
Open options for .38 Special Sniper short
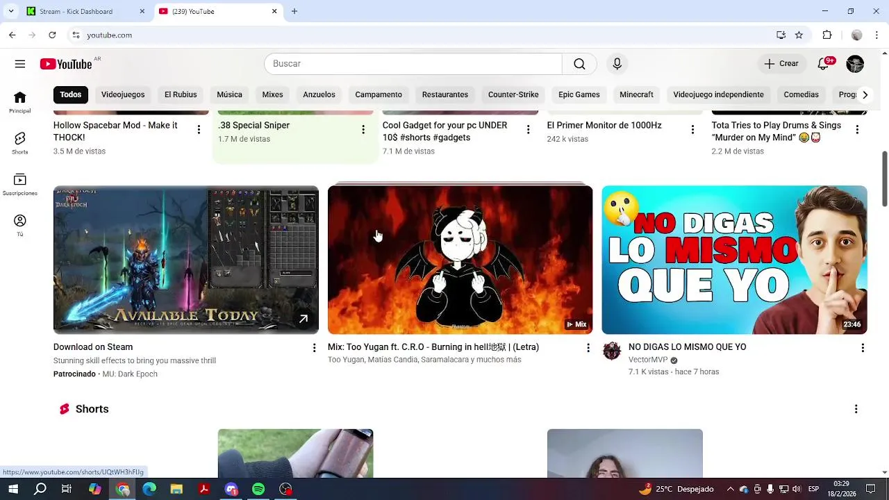[x=363, y=130]
